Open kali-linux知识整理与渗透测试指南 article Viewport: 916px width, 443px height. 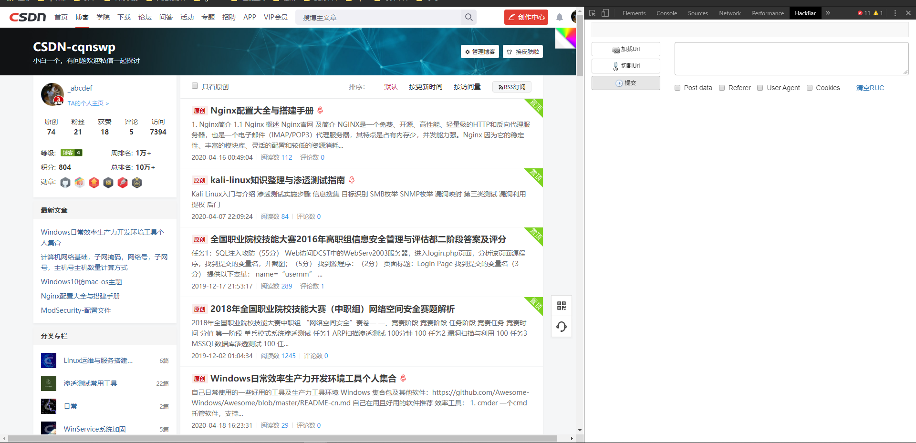278,180
